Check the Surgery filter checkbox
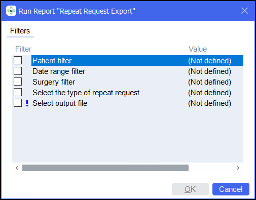Image resolution: width=256 pixels, height=200 pixels. click(x=18, y=82)
